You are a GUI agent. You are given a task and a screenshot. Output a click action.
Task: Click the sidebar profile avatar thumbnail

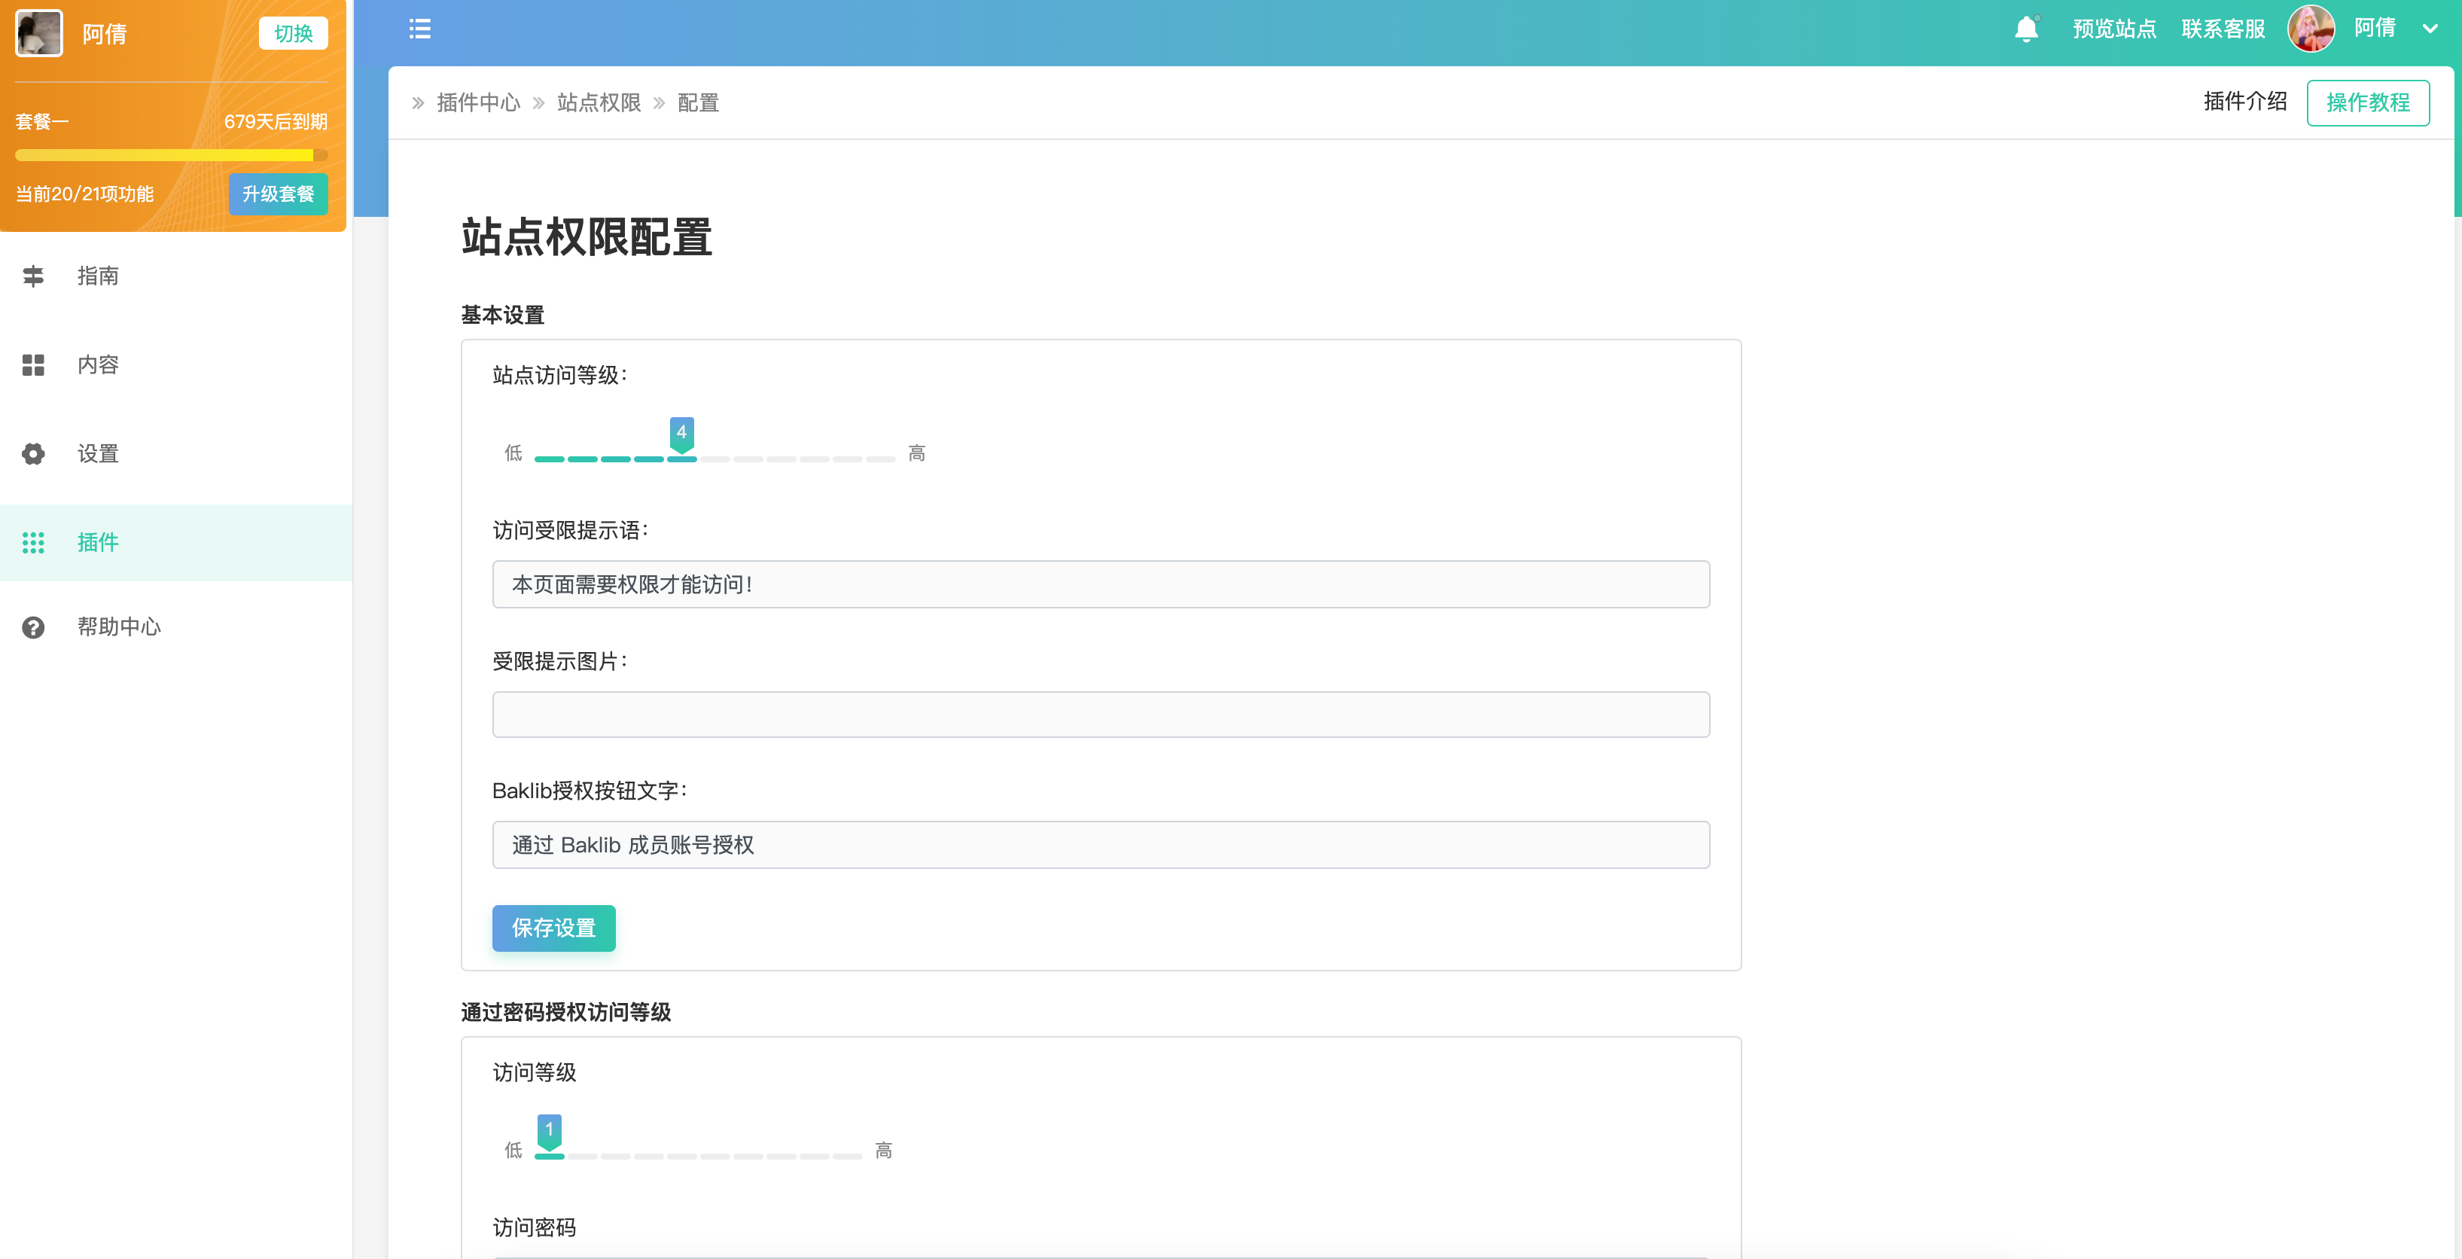(x=39, y=33)
